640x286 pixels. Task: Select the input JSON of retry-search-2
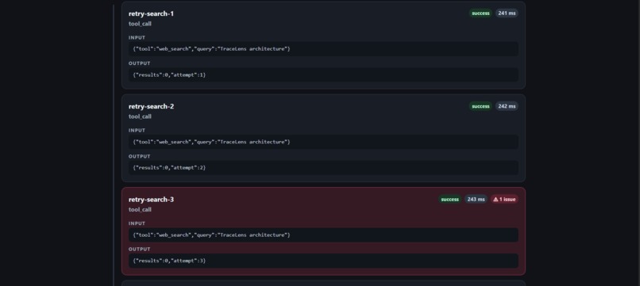[x=323, y=142]
